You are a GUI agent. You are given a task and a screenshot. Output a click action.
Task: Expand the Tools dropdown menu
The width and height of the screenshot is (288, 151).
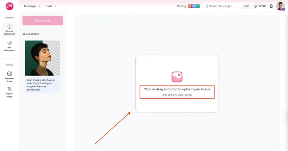click(x=51, y=6)
